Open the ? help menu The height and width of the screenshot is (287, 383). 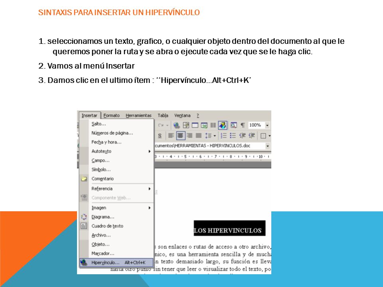pos(198,116)
